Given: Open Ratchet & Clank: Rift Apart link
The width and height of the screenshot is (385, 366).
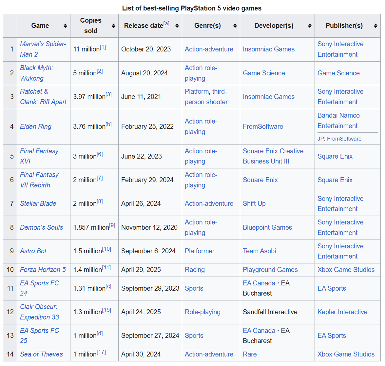Looking at the screenshot, I should click(x=43, y=97).
